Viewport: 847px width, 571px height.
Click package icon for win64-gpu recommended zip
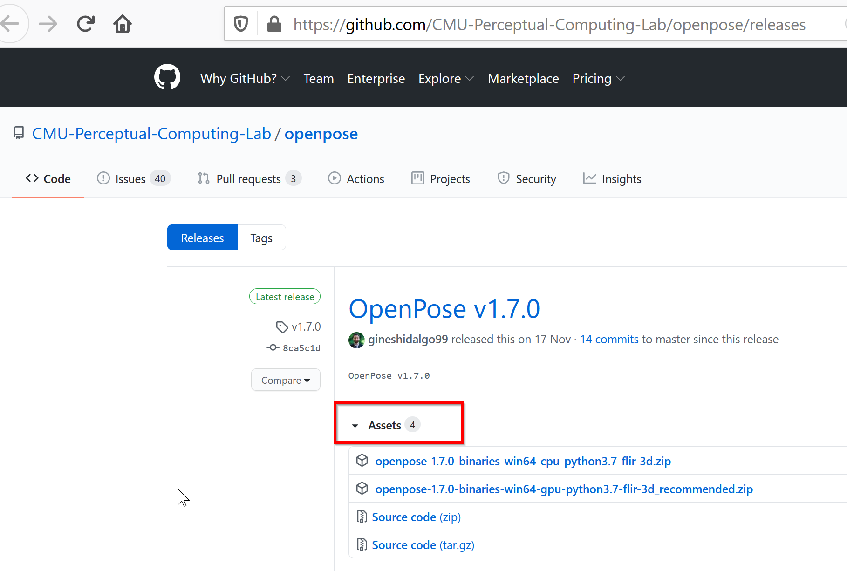pos(362,489)
